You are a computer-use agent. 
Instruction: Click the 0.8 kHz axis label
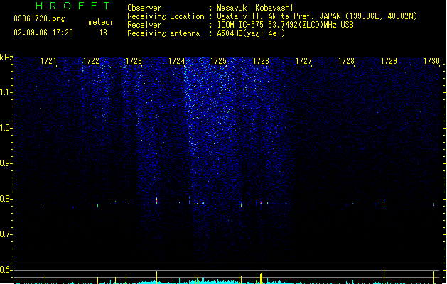[6, 199]
